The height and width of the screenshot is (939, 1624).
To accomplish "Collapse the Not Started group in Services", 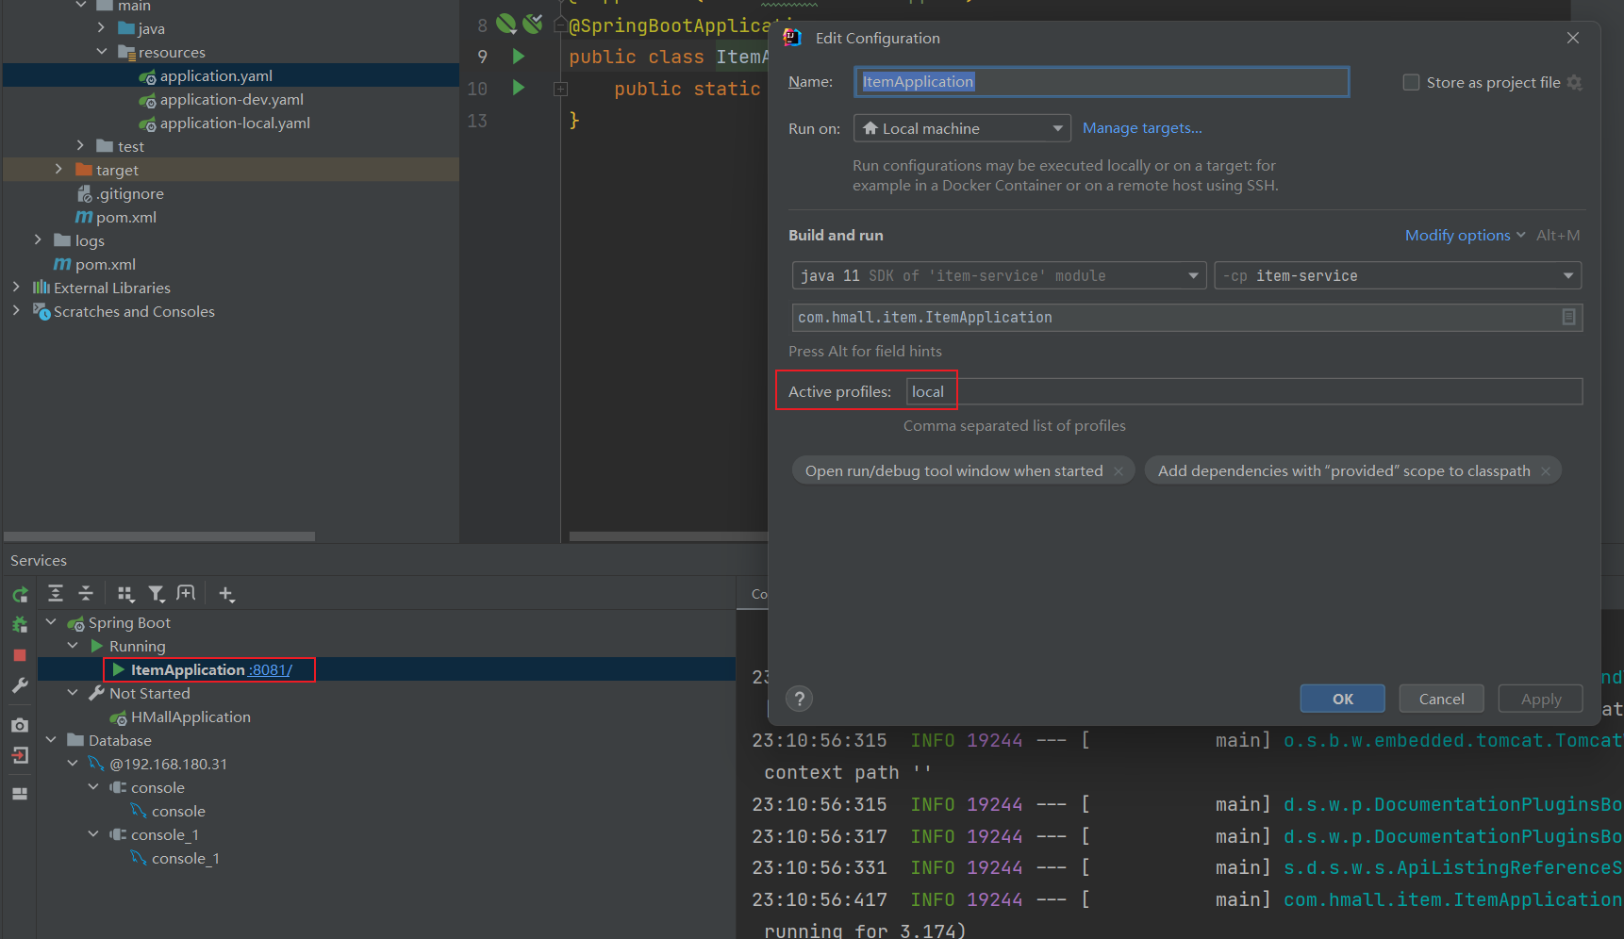I will coord(73,693).
